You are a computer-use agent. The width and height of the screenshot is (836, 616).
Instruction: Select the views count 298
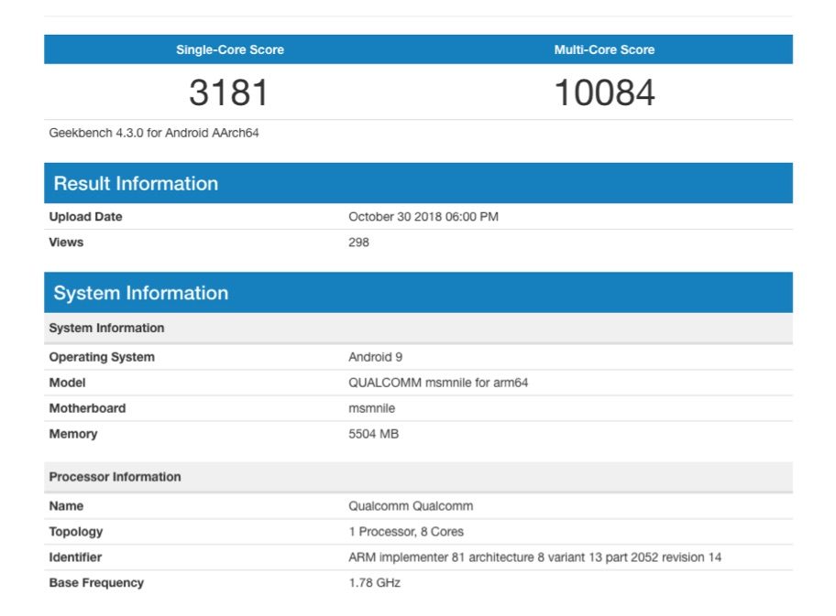358,243
